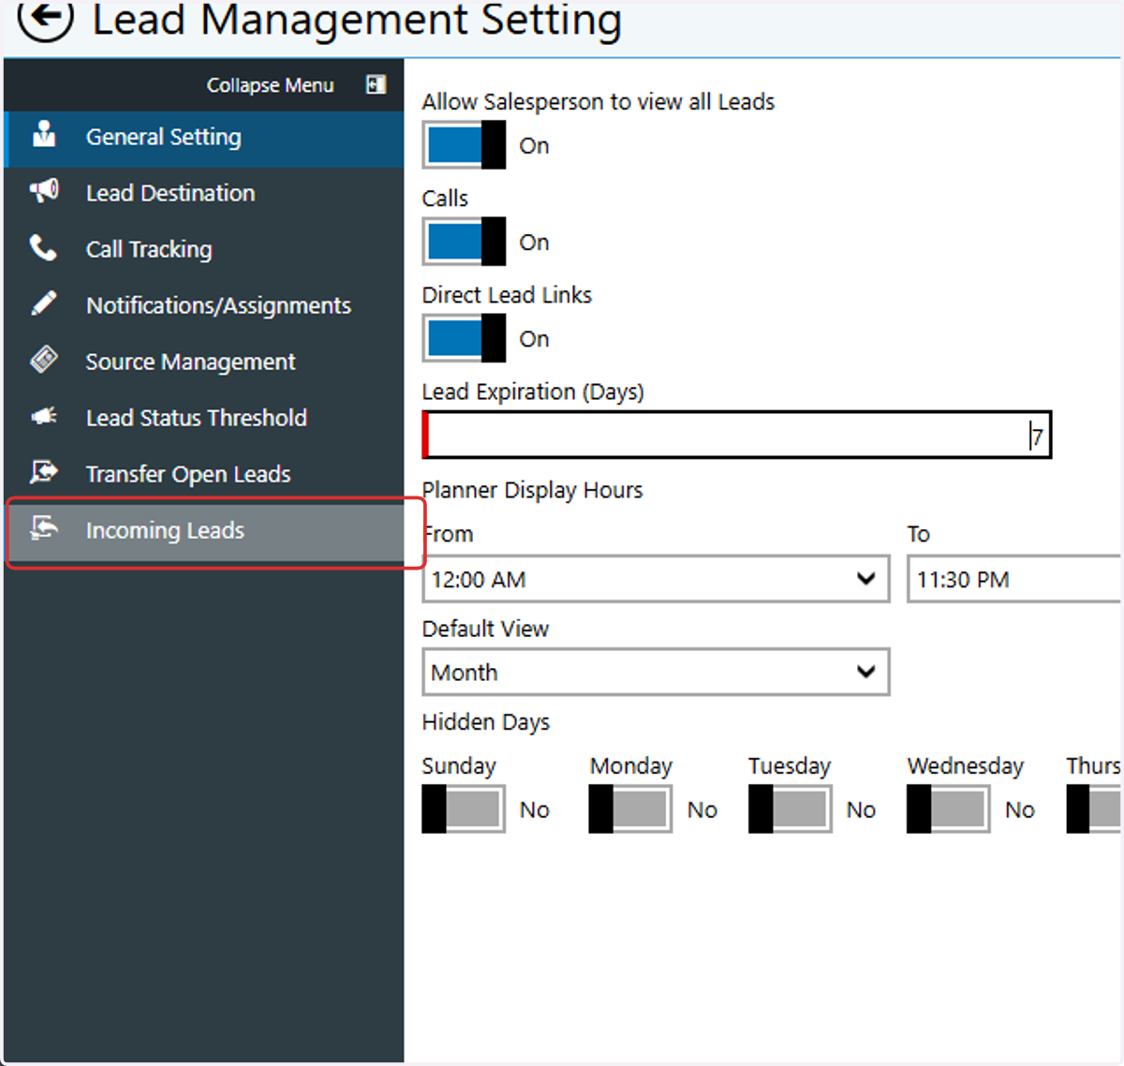Image resolution: width=1124 pixels, height=1066 pixels.
Task: Click the Notifications/Assignments pencil icon
Action: [43, 304]
